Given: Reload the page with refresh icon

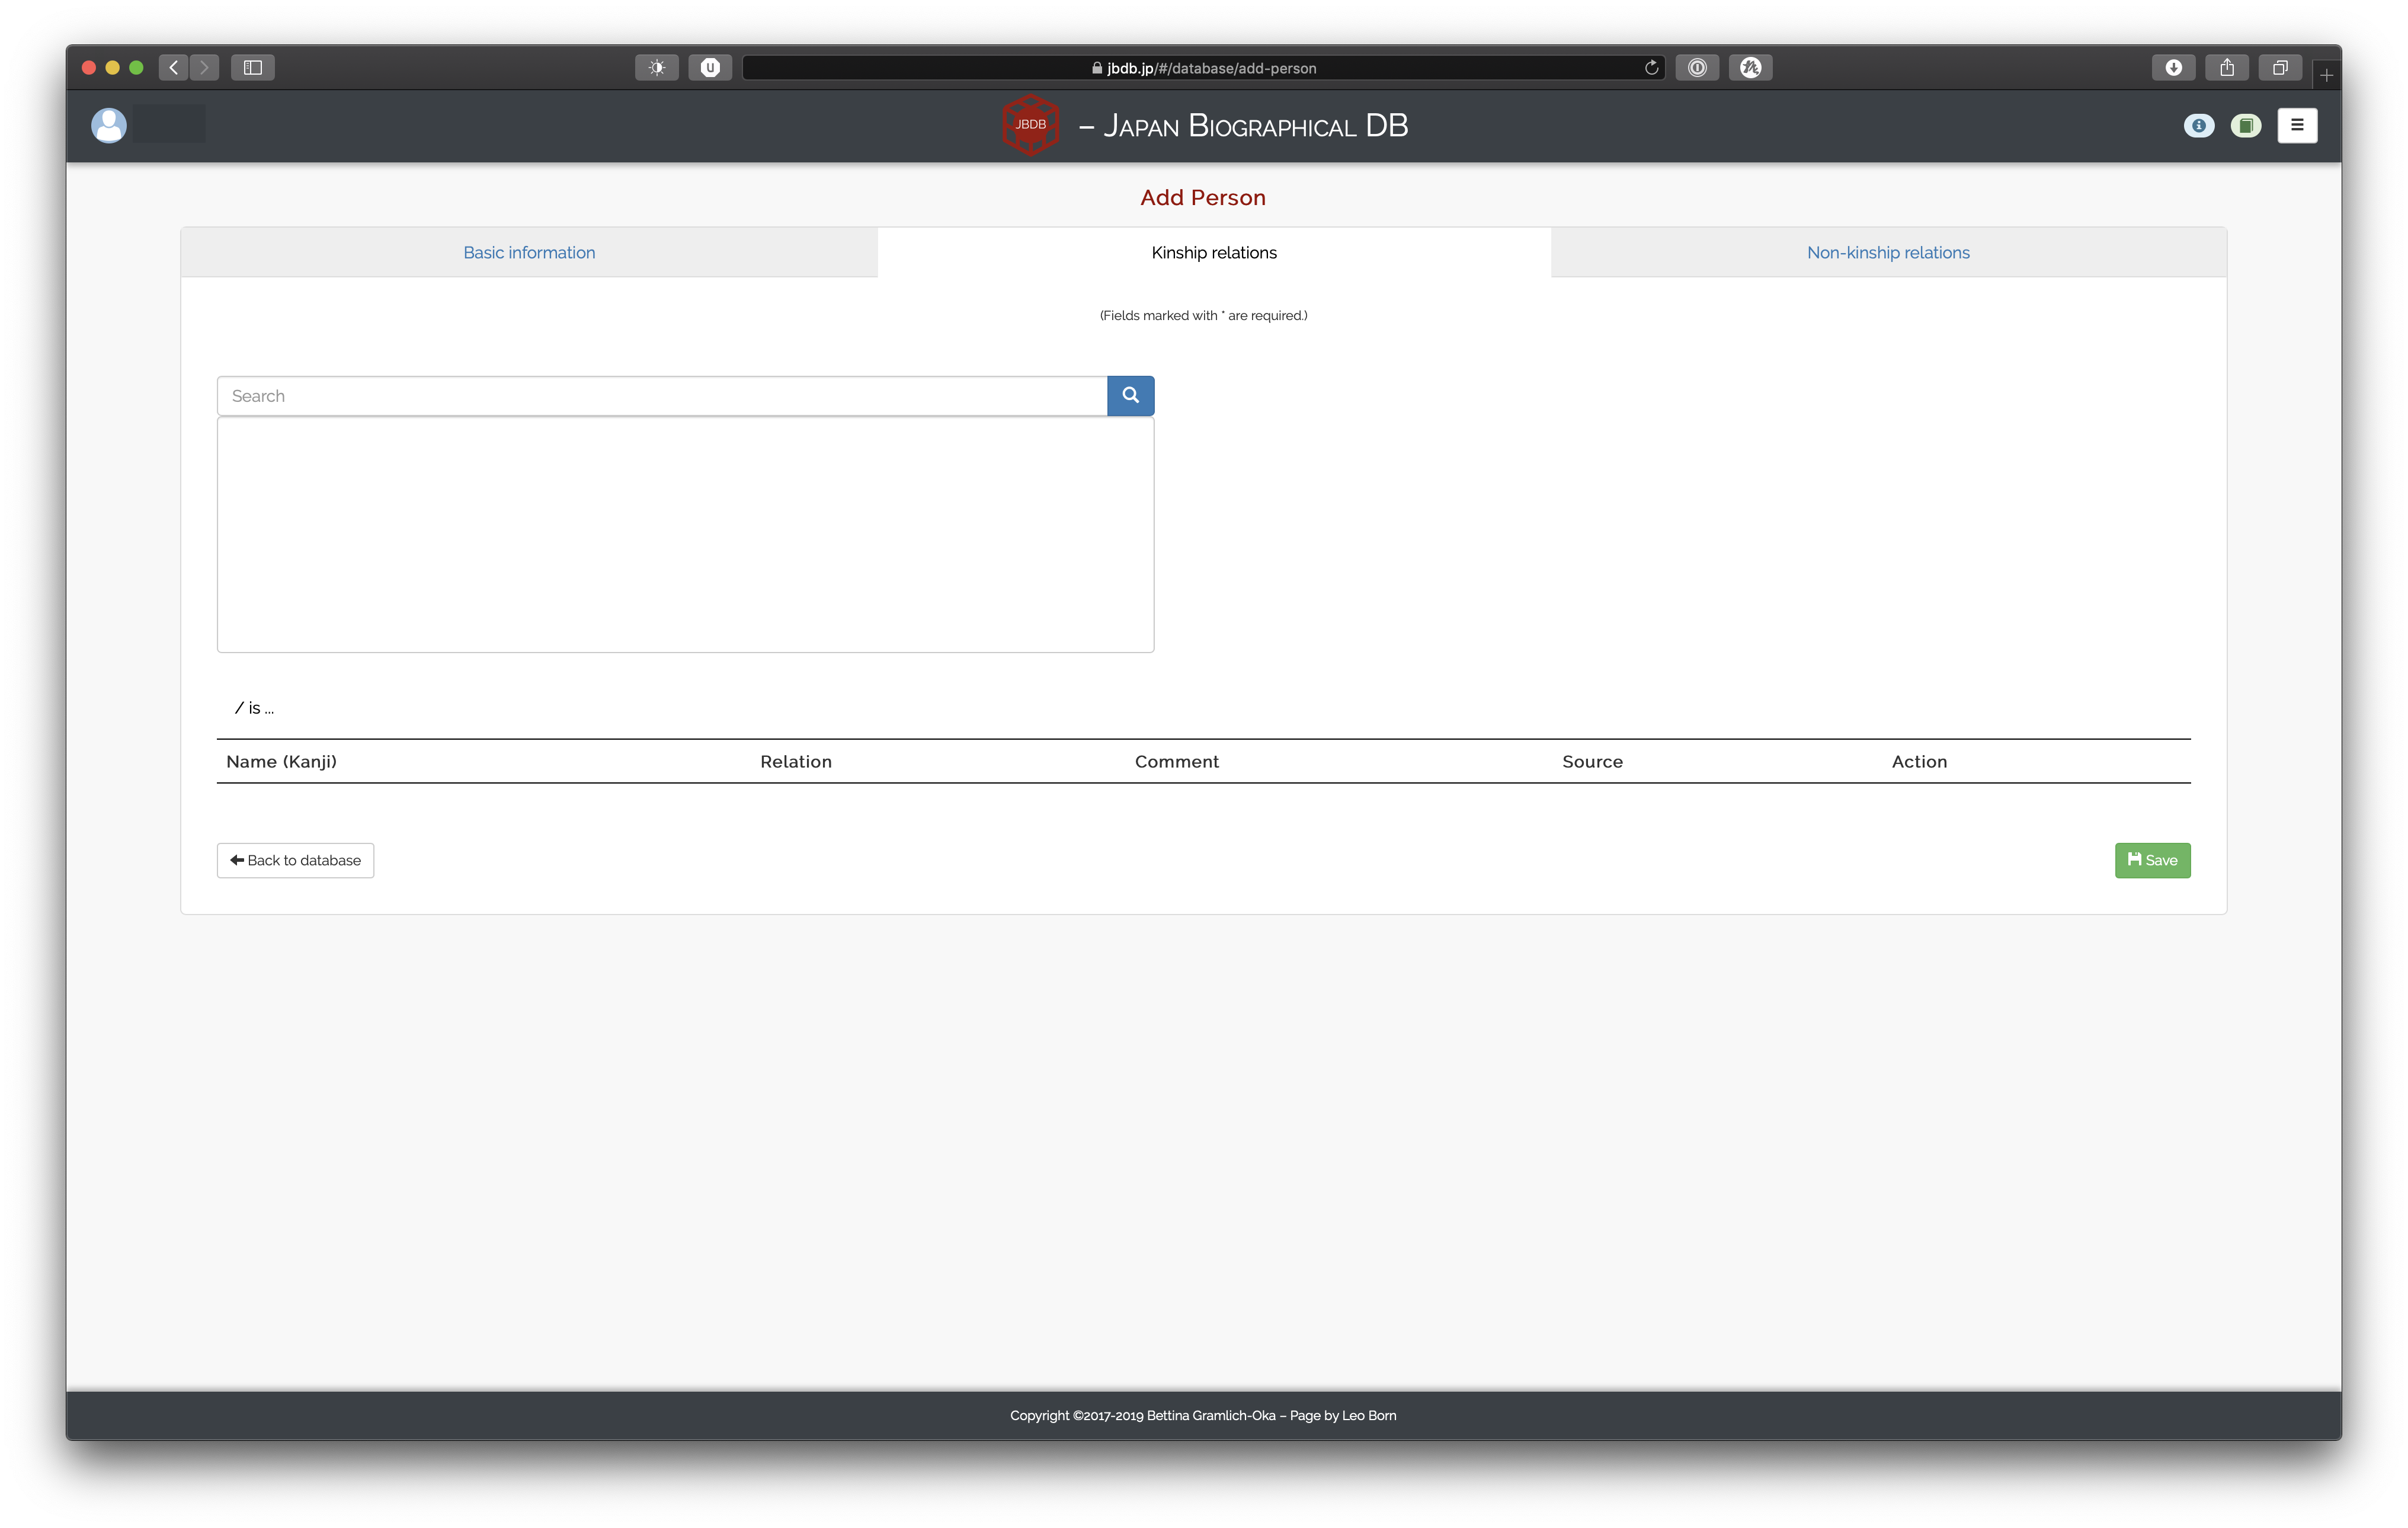Looking at the screenshot, I should [1651, 67].
